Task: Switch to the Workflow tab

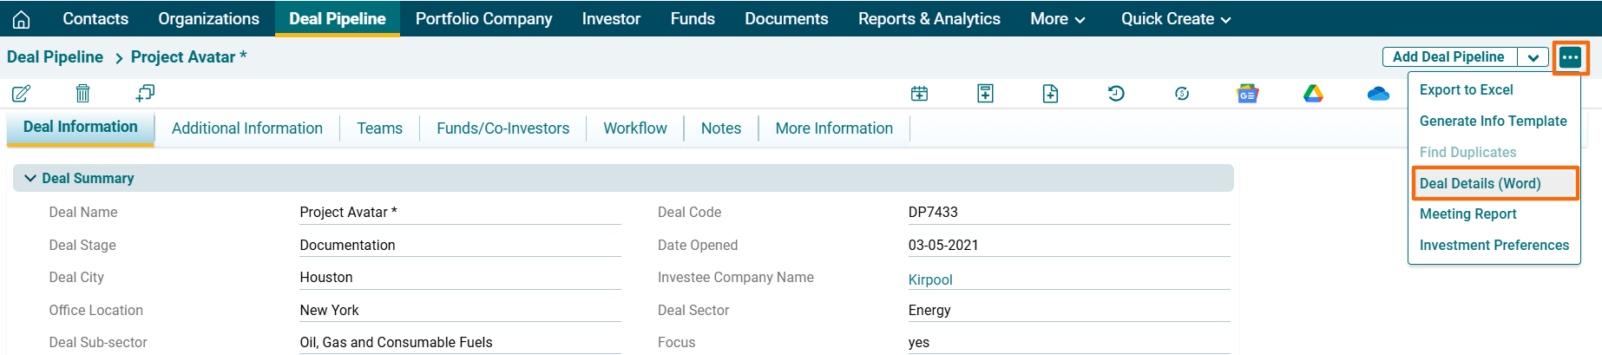Action: point(634,128)
